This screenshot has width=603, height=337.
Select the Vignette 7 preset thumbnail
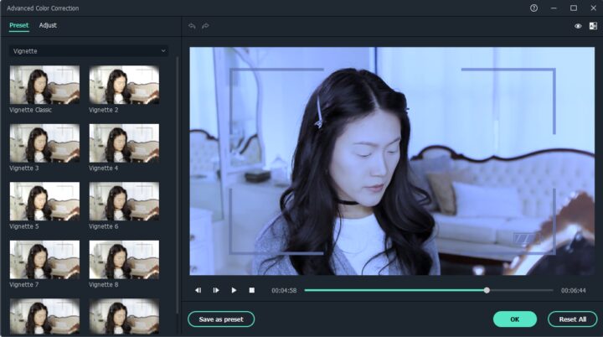[44, 260]
